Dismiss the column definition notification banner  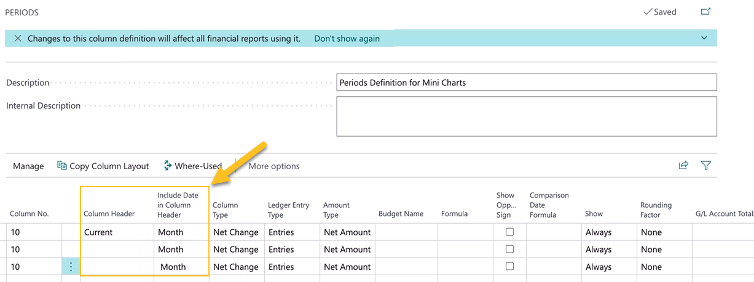(18, 39)
